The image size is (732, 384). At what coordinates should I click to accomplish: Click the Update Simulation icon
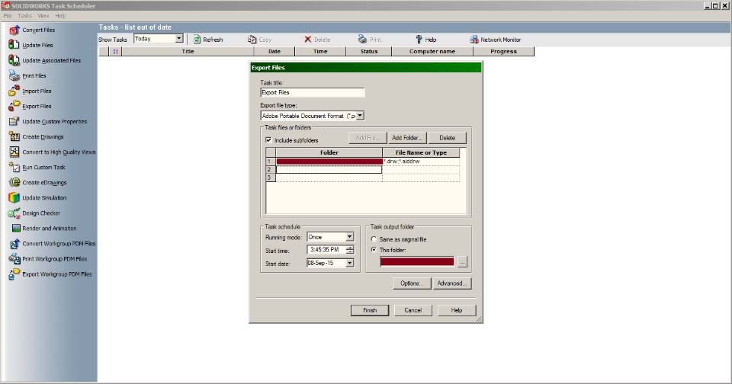click(14, 198)
